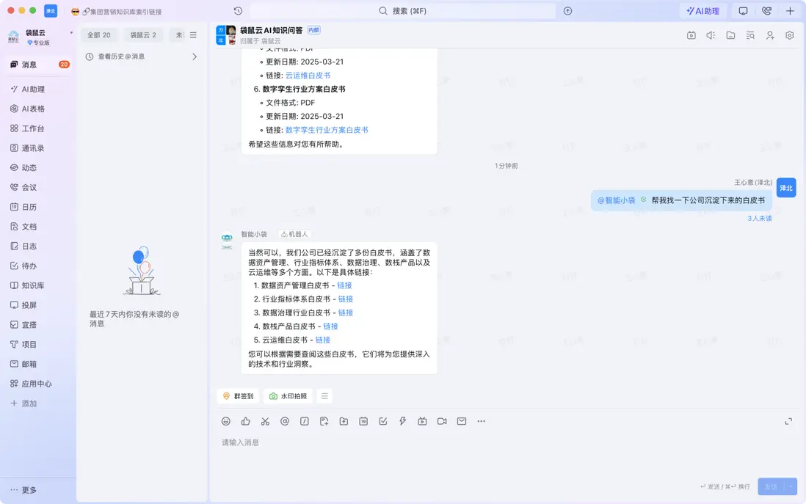Screen dimensions: 806x504
Task: Add a group member with the person-plus icon
Action: click(769, 34)
